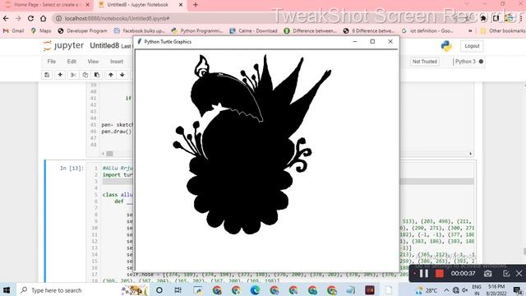Click the network globe icon in system tray
Image resolution: width=526 pixels, height=296 pixels.
point(456,290)
